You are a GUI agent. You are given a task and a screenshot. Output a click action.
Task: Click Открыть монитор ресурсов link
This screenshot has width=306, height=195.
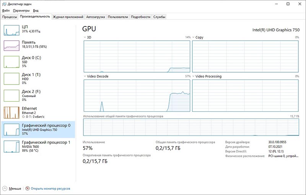(50, 188)
